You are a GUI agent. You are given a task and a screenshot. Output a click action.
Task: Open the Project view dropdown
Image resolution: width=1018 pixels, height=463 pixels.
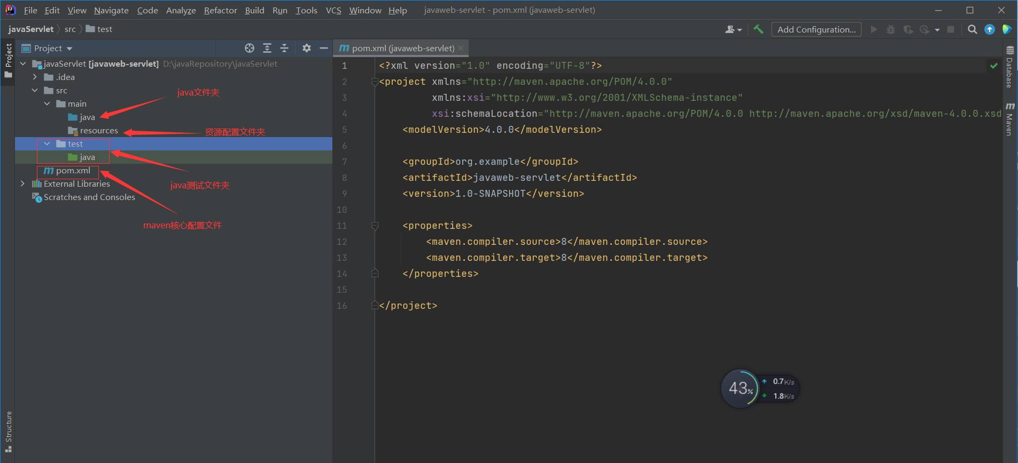click(53, 48)
